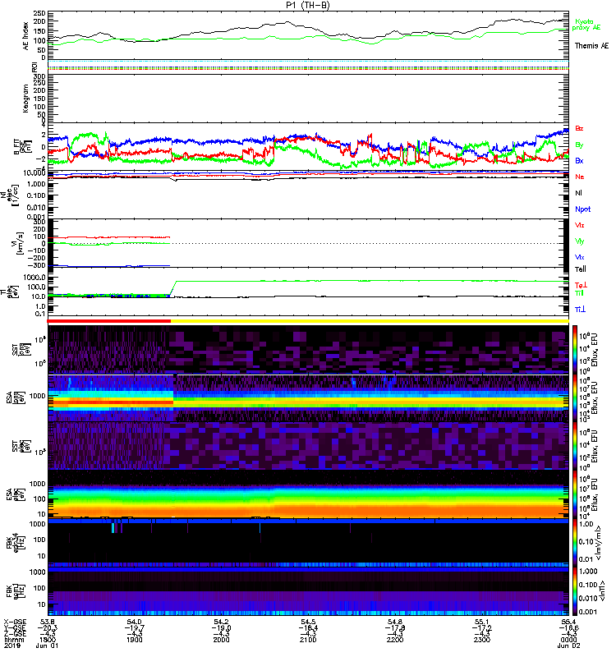This screenshot has height=657, width=616.
Task: Click the SST ion Eflux color bar
Action: tap(575, 348)
